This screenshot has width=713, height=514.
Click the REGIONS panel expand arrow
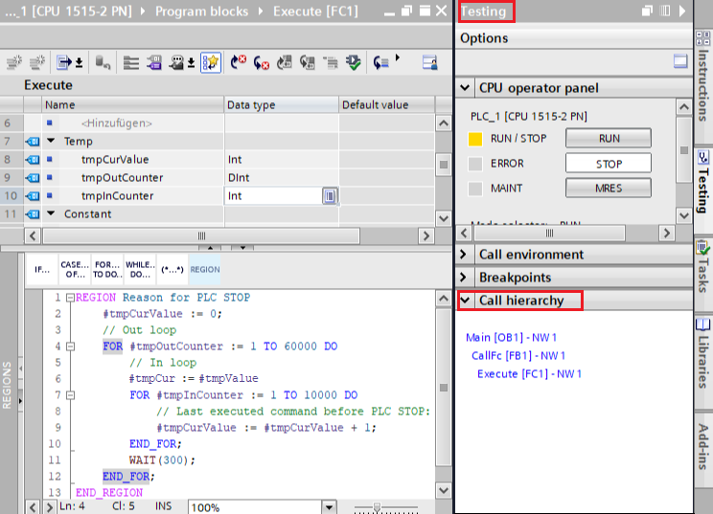[x=20, y=401]
